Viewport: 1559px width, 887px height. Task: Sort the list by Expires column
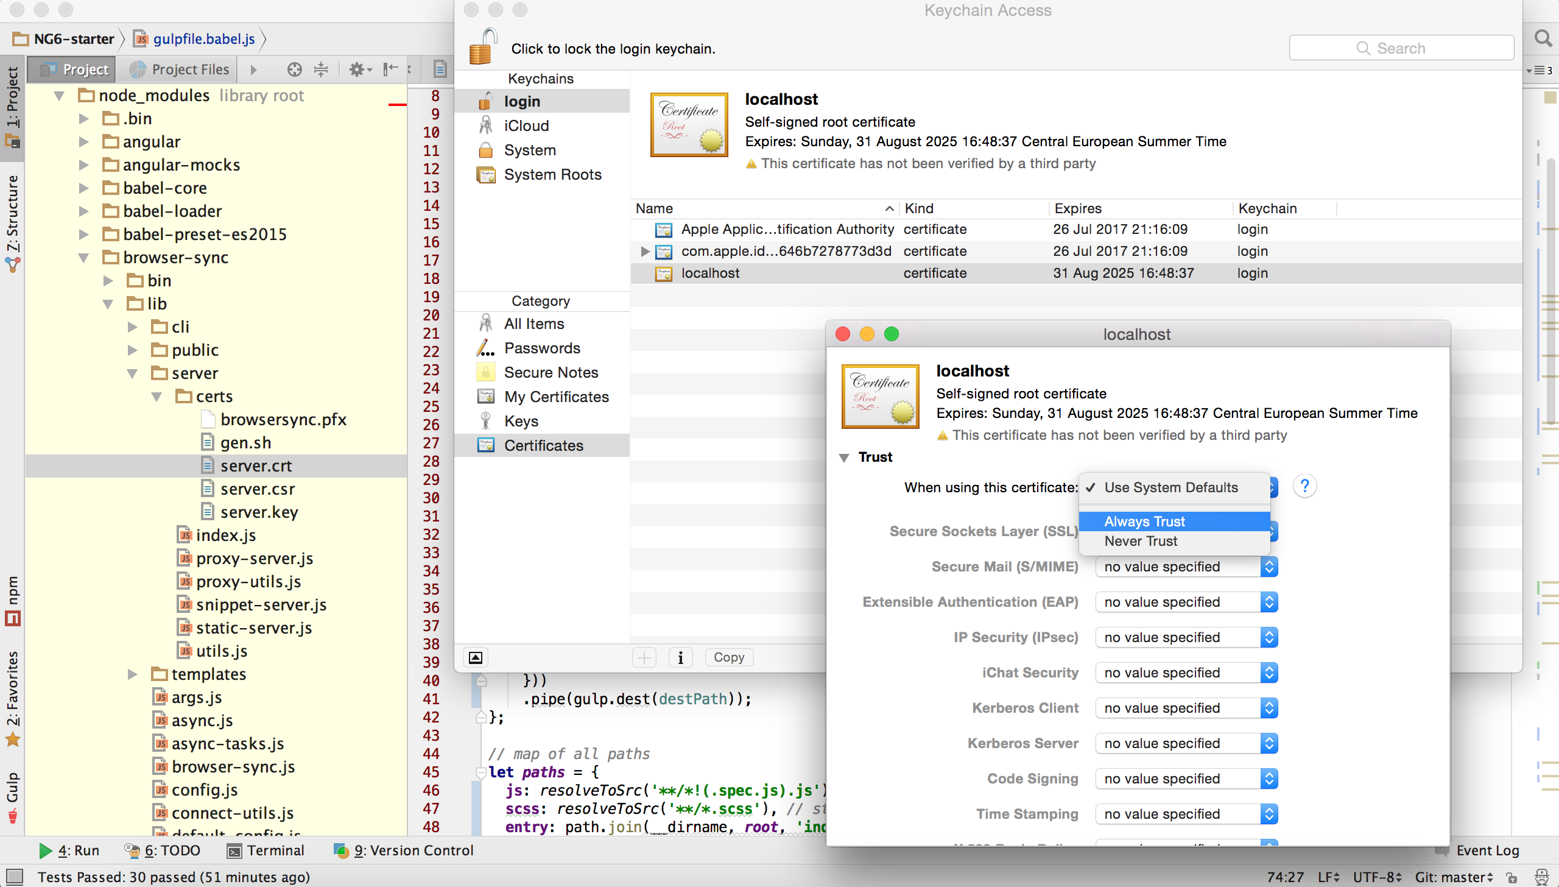1142,208
